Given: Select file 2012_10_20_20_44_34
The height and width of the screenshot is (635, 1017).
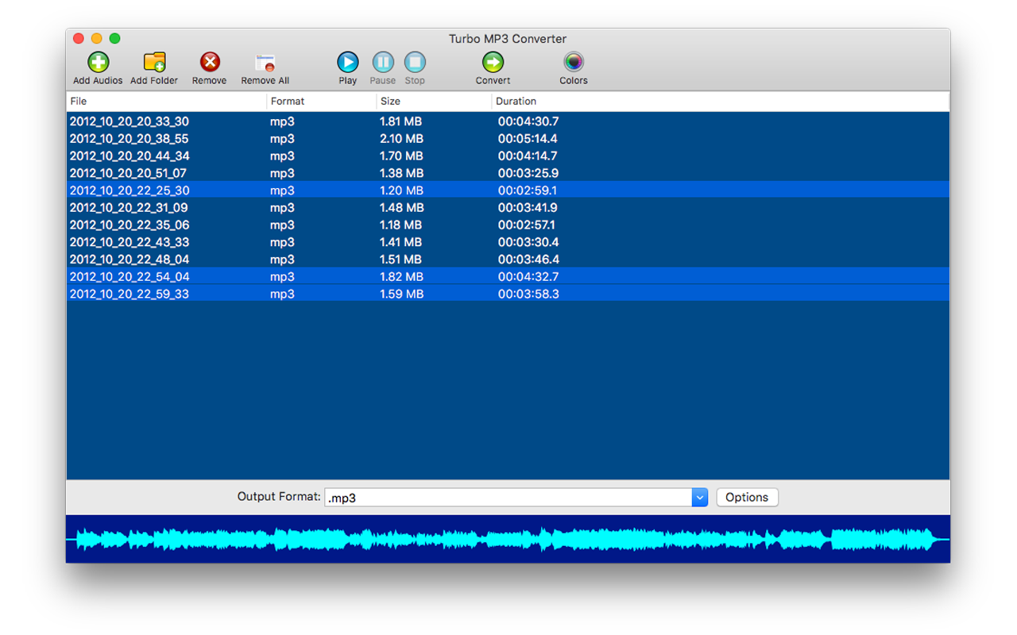Looking at the screenshot, I should (130, 156).
